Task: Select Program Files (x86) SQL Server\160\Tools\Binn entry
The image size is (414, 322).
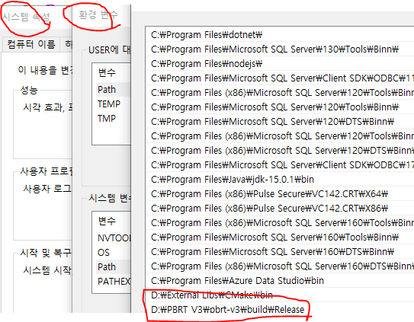Action: [x=280, y=223]
